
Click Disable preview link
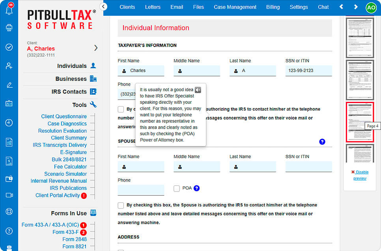coord(360,175)
